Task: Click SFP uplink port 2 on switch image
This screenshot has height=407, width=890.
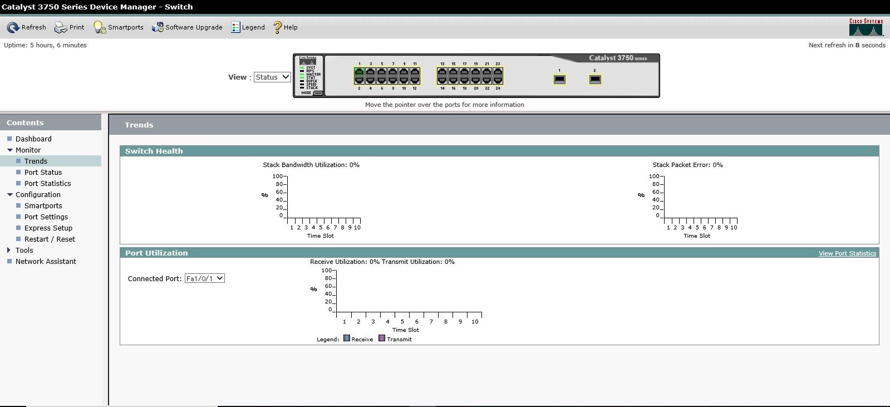Action: (x=595, y=80)
